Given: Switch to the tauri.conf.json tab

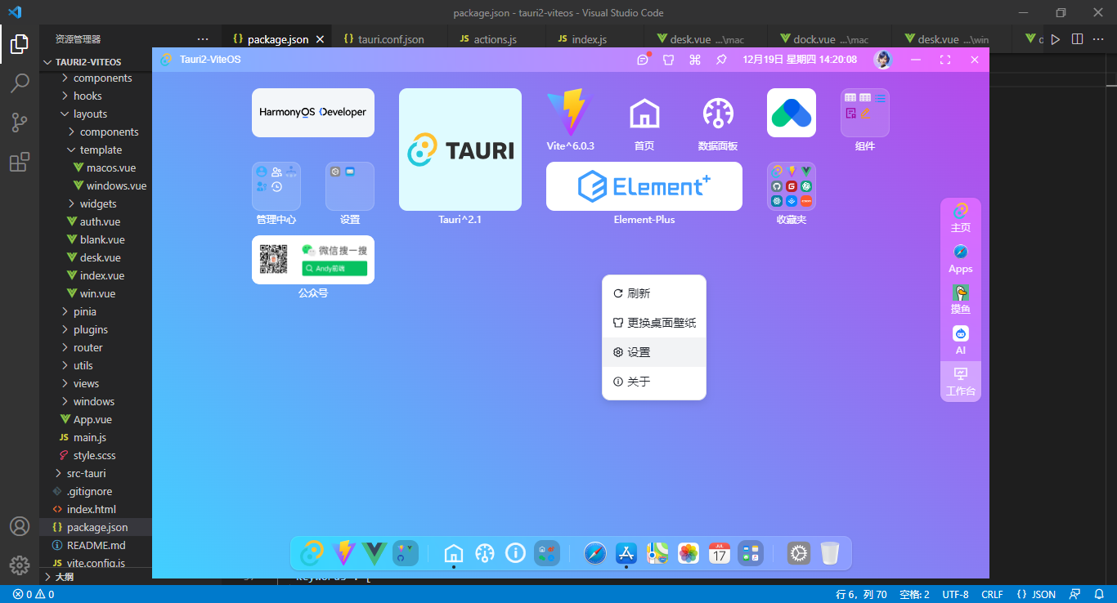Looking at the screenshot, I should click(390, 39).
